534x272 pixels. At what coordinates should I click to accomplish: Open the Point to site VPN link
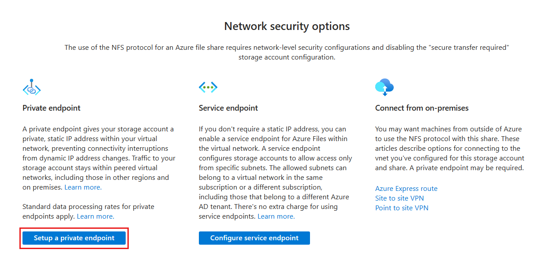pos(402,208)
